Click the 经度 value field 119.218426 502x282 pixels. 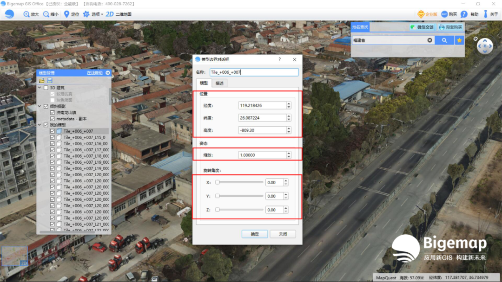262,105
